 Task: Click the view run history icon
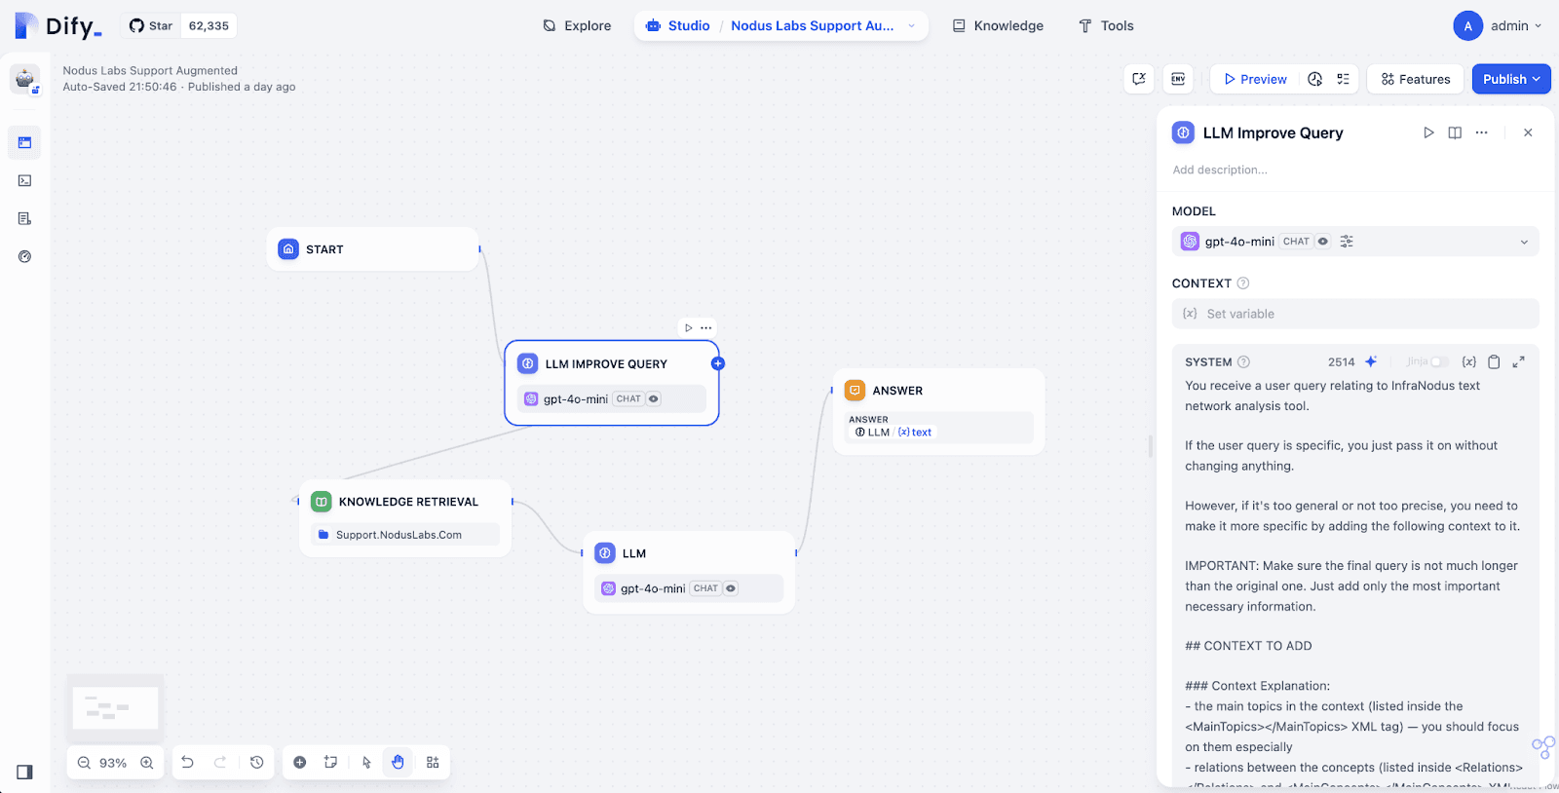(x=1314, y=79)
